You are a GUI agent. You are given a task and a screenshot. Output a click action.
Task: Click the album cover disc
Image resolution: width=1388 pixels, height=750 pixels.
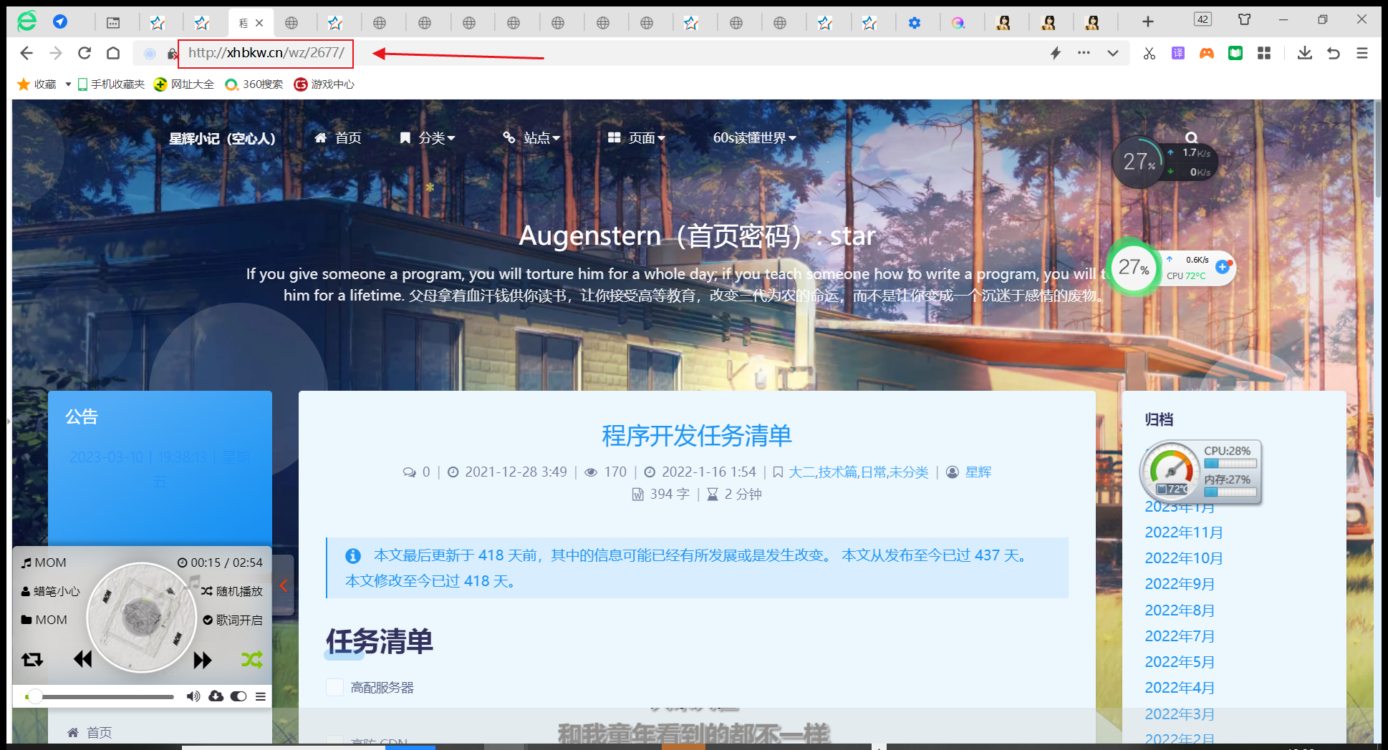[142, 618]
